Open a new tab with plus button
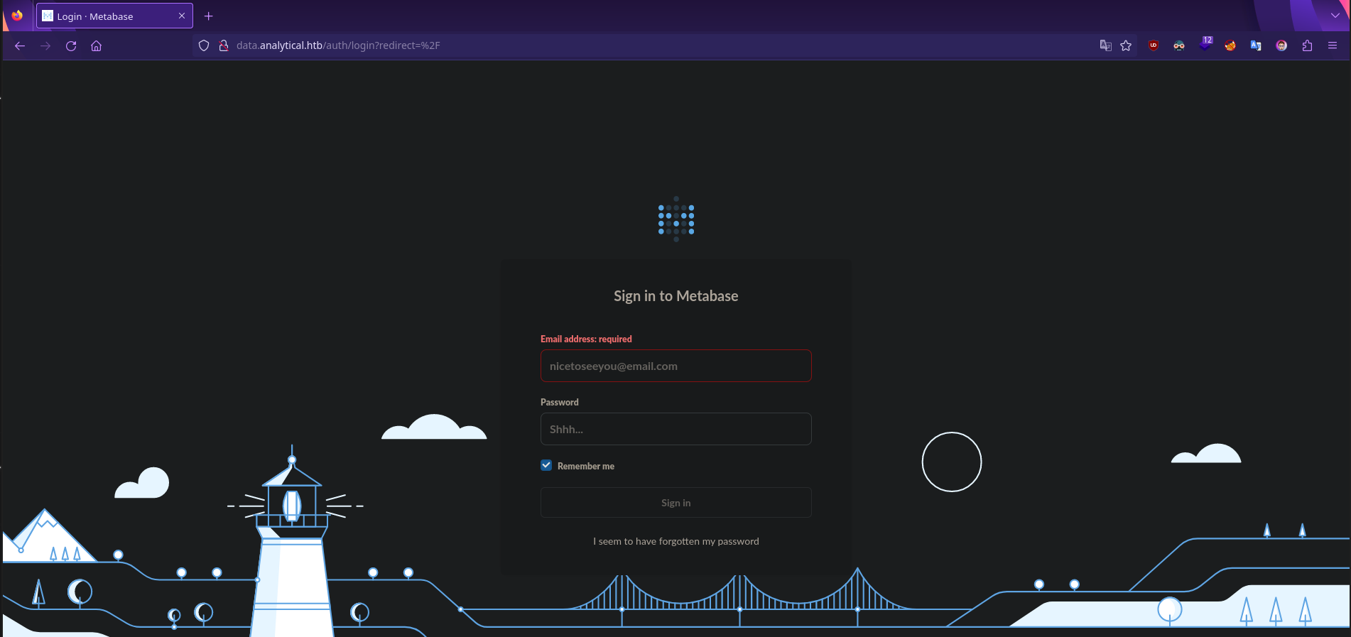The height and width of the screenshot is (637, 1351). (x=209, y=16)
